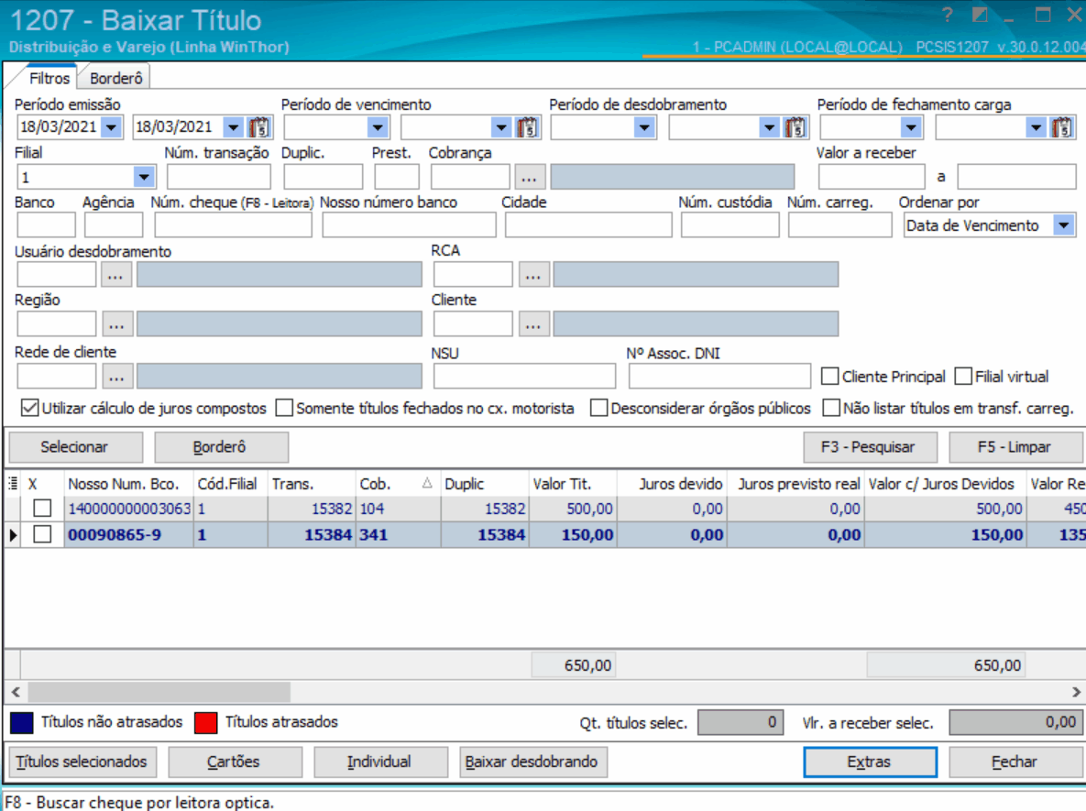The width and height of the screenshot is (1086, 811).
Task: Enable Filial virtual checkbox
Action: [963, 376]
